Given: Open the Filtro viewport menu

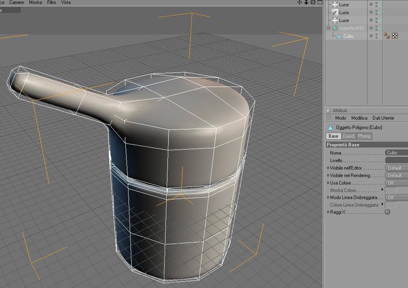Looking at the screenshot, I should [x=51, y=2].
